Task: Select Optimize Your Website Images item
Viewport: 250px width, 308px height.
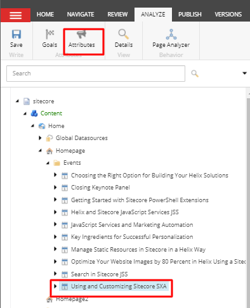Action: [158, 262]
